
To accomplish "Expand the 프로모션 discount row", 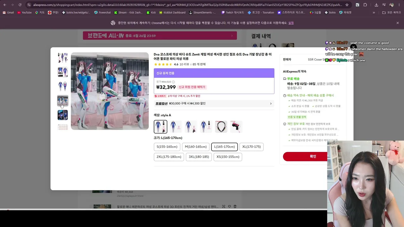I will coord(214,103).
